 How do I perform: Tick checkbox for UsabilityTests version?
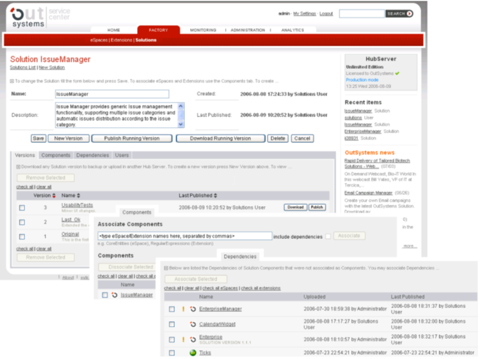point(22,208)
